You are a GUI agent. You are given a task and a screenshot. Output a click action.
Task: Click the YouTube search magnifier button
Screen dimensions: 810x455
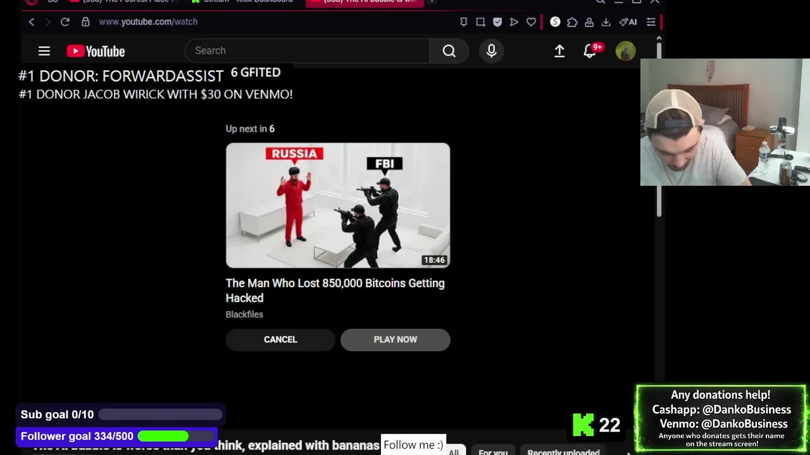[449, 51]
